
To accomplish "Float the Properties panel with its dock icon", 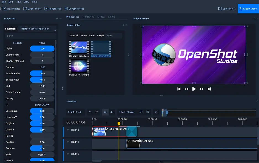I will tap(57, 18).
